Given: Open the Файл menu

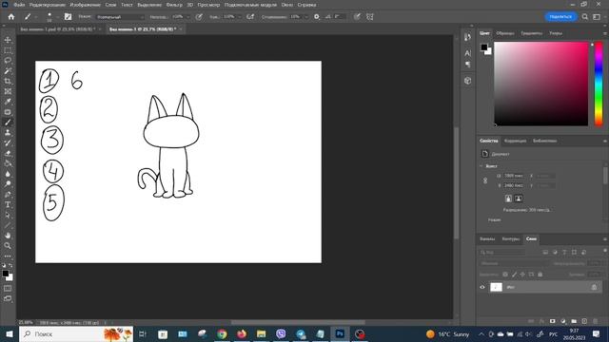Looking at the screenshot, I should point(19,5).
